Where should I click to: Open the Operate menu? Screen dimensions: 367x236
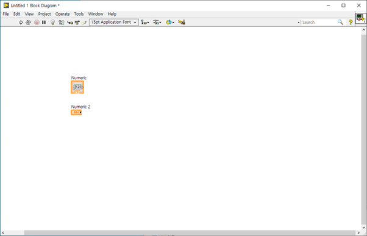pos(63,14)
